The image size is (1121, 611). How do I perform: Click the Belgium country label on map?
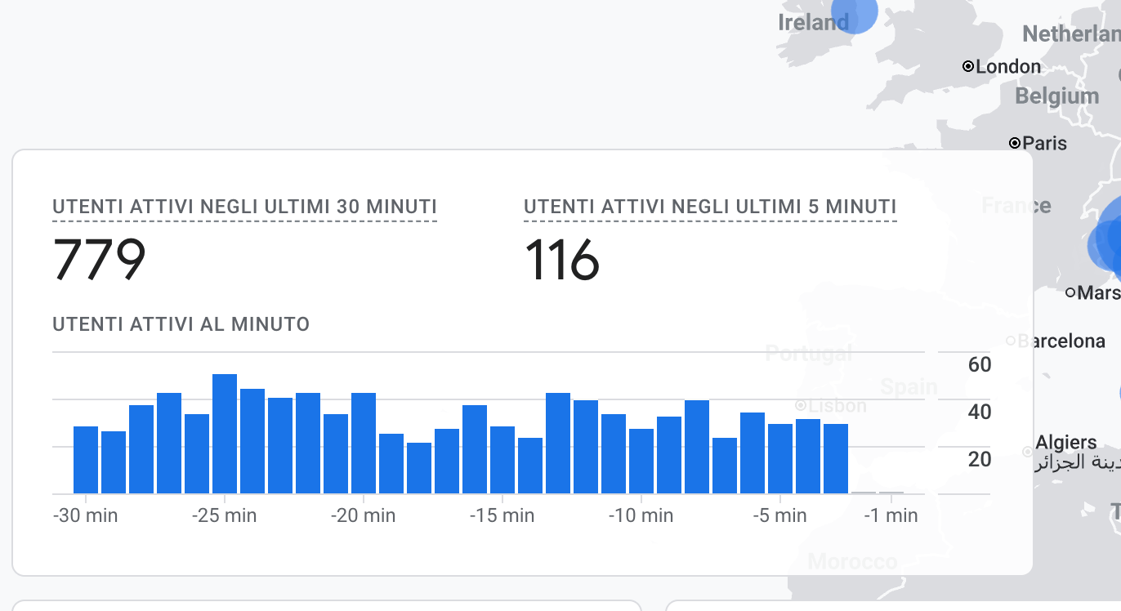(x=1057, y=96)
